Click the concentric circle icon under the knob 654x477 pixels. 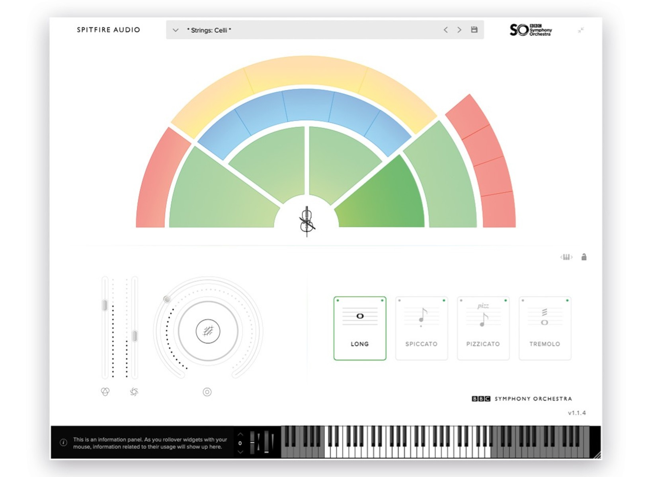(x=207, y=392)
